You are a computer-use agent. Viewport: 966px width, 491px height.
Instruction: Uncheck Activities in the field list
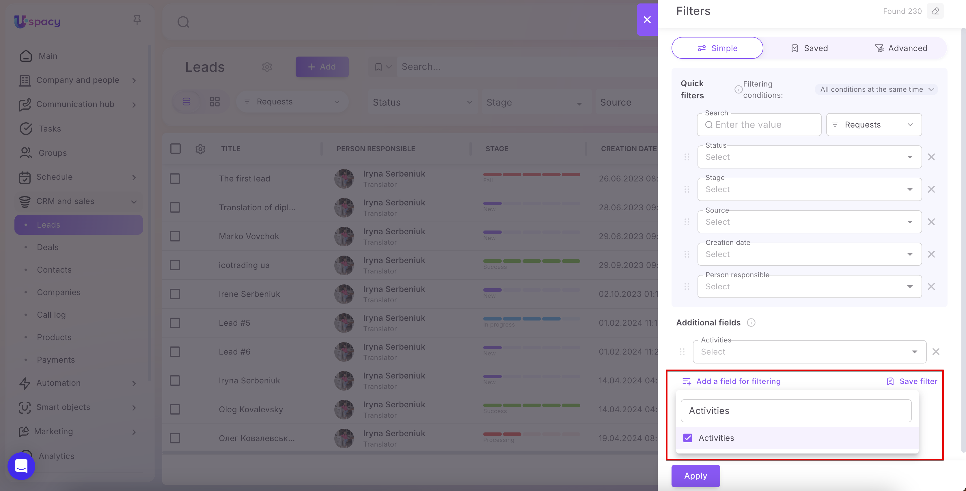coord(687,438)
